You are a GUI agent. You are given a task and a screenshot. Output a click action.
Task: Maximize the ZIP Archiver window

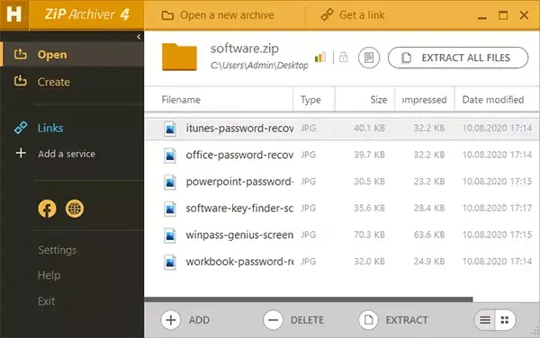(x=503, y=15)
